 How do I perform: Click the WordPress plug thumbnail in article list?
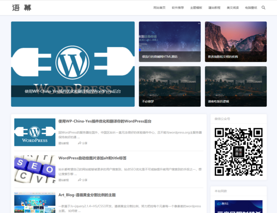pyautogui.click(x=35, y=132)
